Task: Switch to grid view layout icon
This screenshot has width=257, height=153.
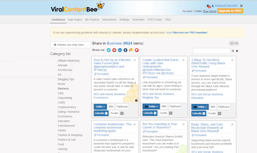Action: (237, 43)
